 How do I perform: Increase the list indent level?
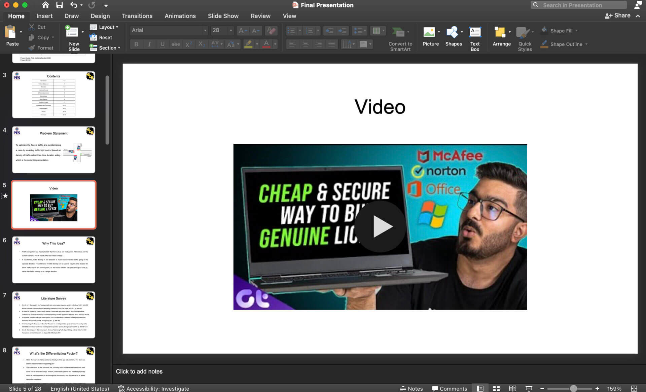pos(343,31)
